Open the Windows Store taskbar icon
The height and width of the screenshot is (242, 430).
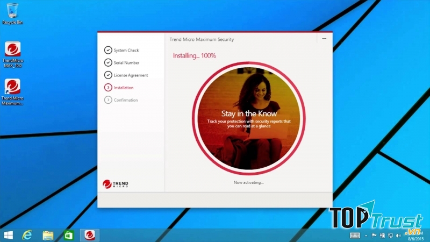(x=69, y=236)
